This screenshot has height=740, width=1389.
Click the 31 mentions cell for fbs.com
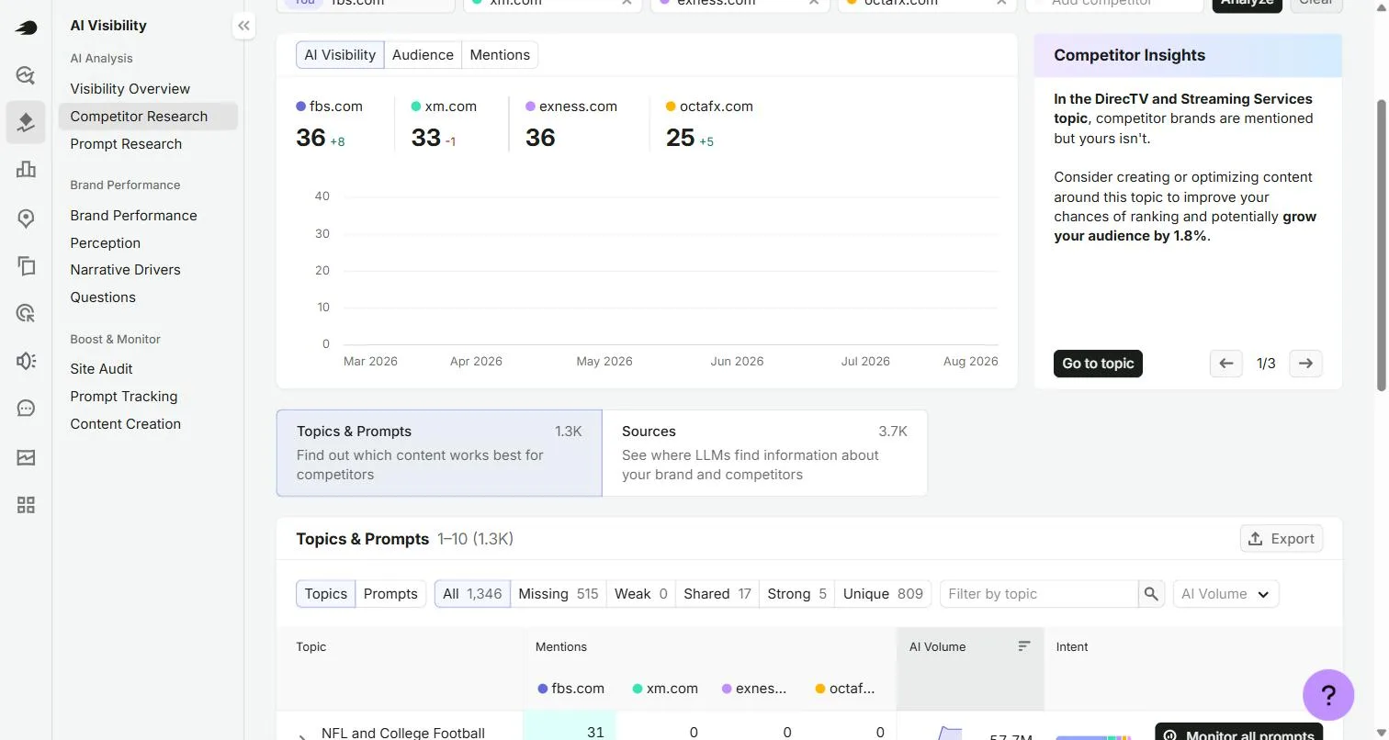pos(569,726)
